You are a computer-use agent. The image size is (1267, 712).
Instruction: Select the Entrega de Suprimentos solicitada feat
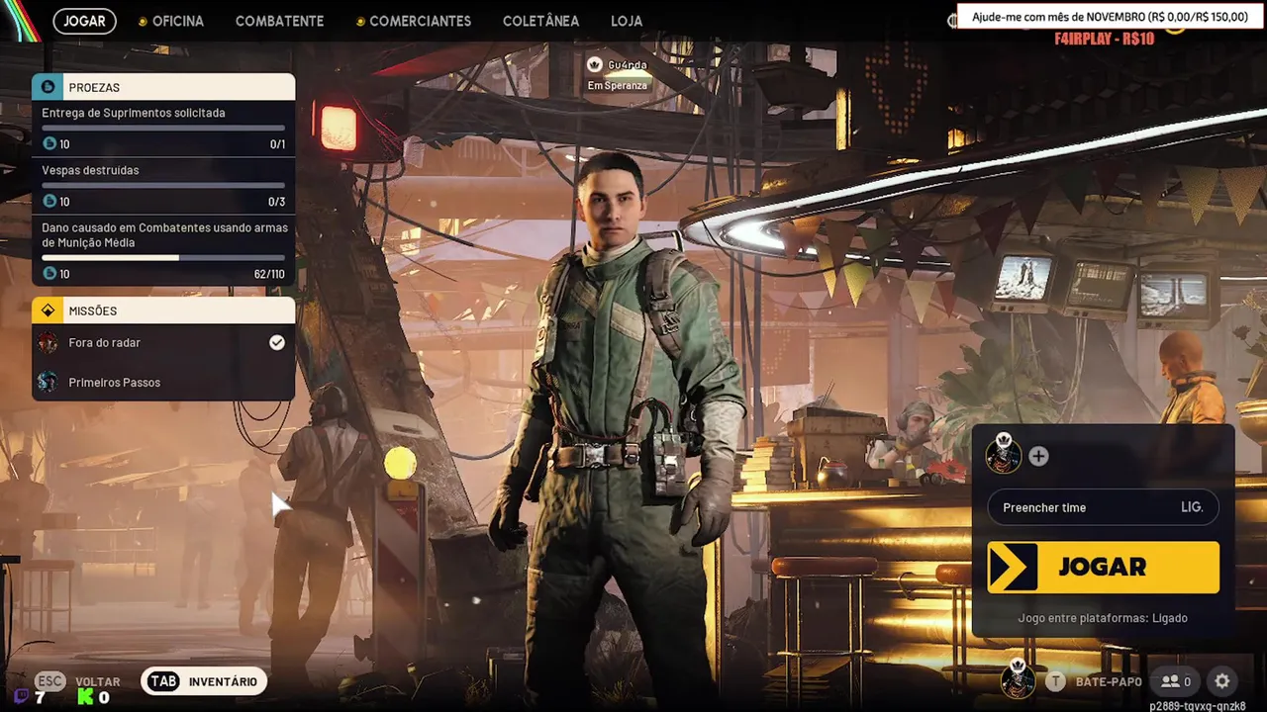click(x=134, y=113)
